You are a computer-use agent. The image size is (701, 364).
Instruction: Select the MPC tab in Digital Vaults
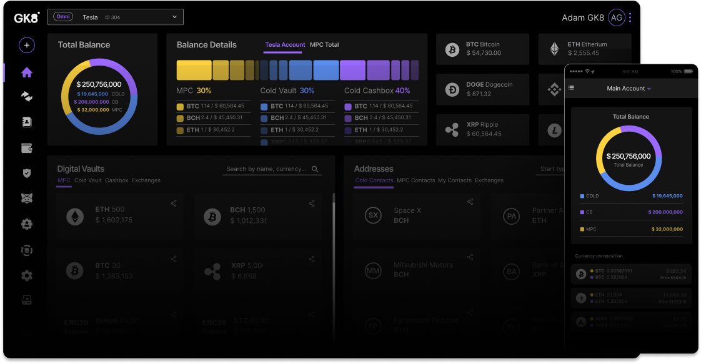[x=64, y=180]
